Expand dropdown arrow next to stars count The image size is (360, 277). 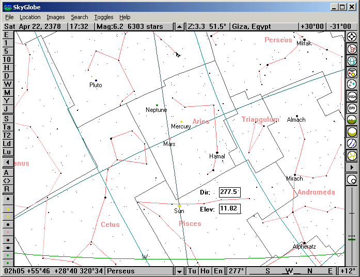pyautogui.click(x=179, y=26)
